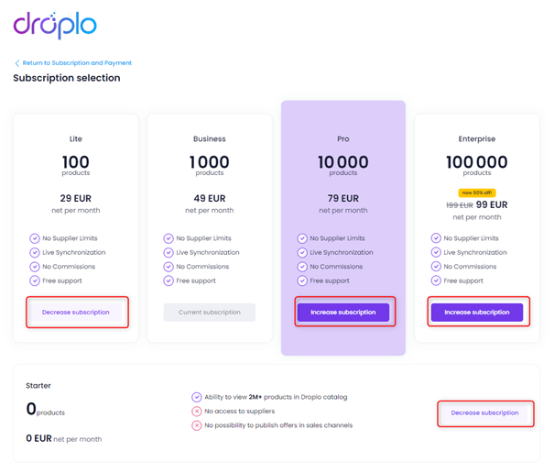
Task: Click the X icon beside No possibility to publish offers
Action: (x=197, y=425)
